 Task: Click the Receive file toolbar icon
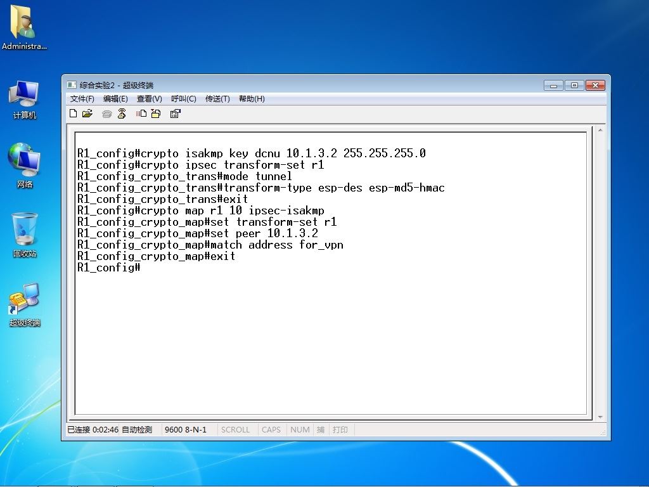(156, 114)
